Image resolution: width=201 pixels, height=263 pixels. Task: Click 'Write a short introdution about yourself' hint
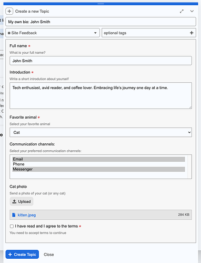click(x=39, y=79)
